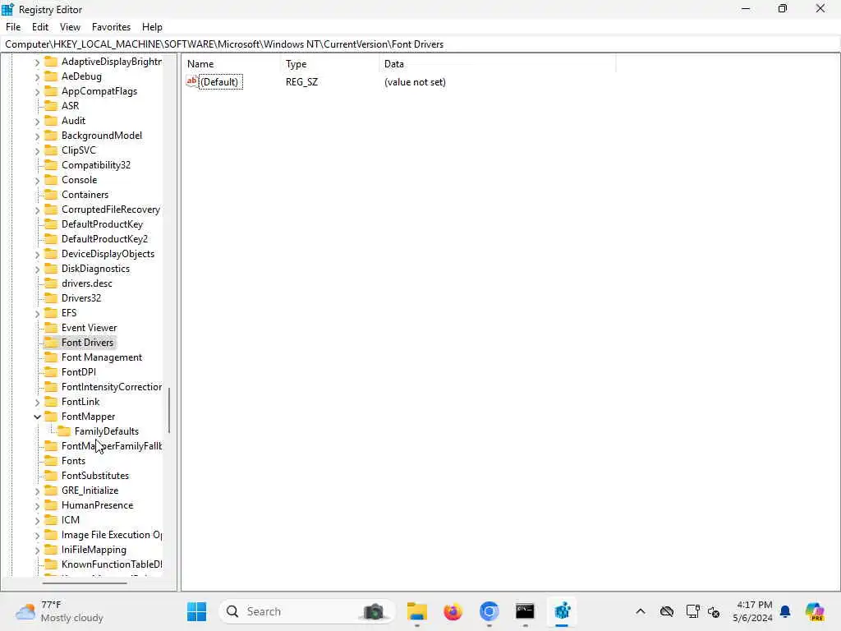
Task: Select the Event Viewer folder icon
Action: pos(51,327)
